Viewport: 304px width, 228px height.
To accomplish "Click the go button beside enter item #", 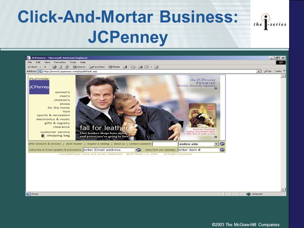I will pos(222,150).
